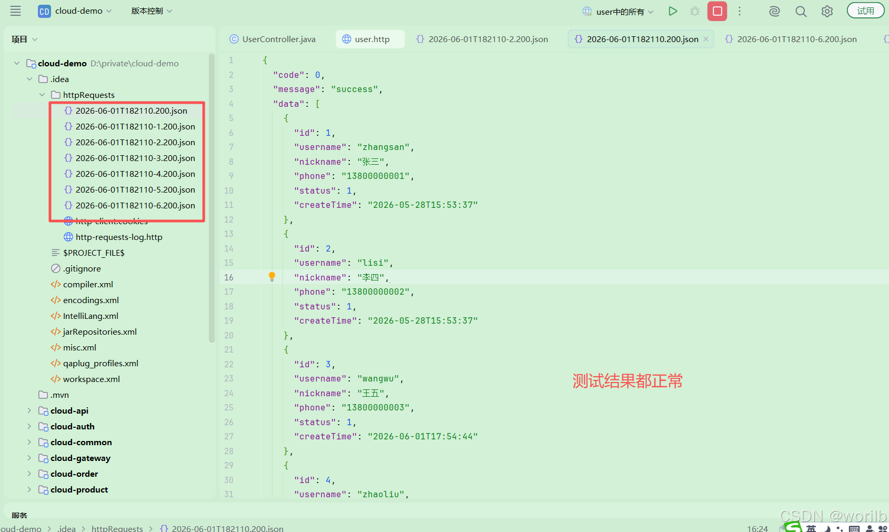This screenshot has width=889, height=532.
Task: Open the 版本控制 version control menu
Action: click(151, 11)
